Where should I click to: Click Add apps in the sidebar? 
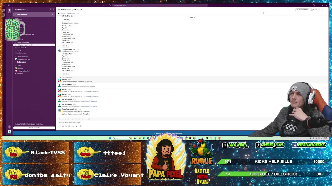coord(20,74)
